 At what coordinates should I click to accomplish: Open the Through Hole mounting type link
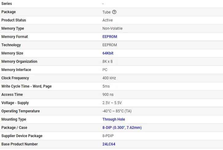coord(114,119)
